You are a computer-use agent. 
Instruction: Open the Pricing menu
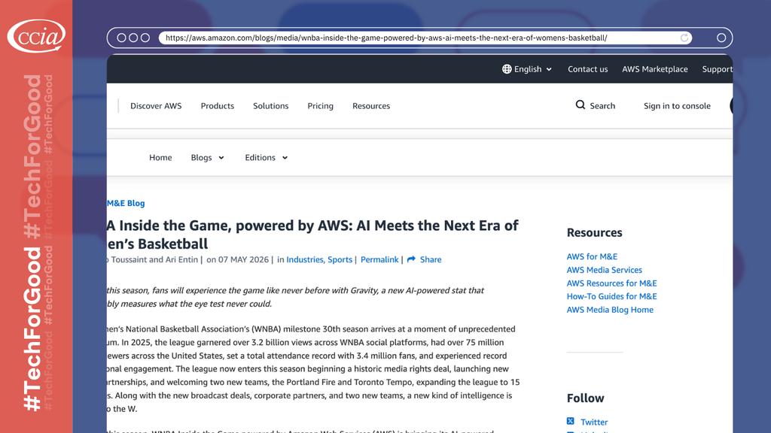click(x=321, y=106)
